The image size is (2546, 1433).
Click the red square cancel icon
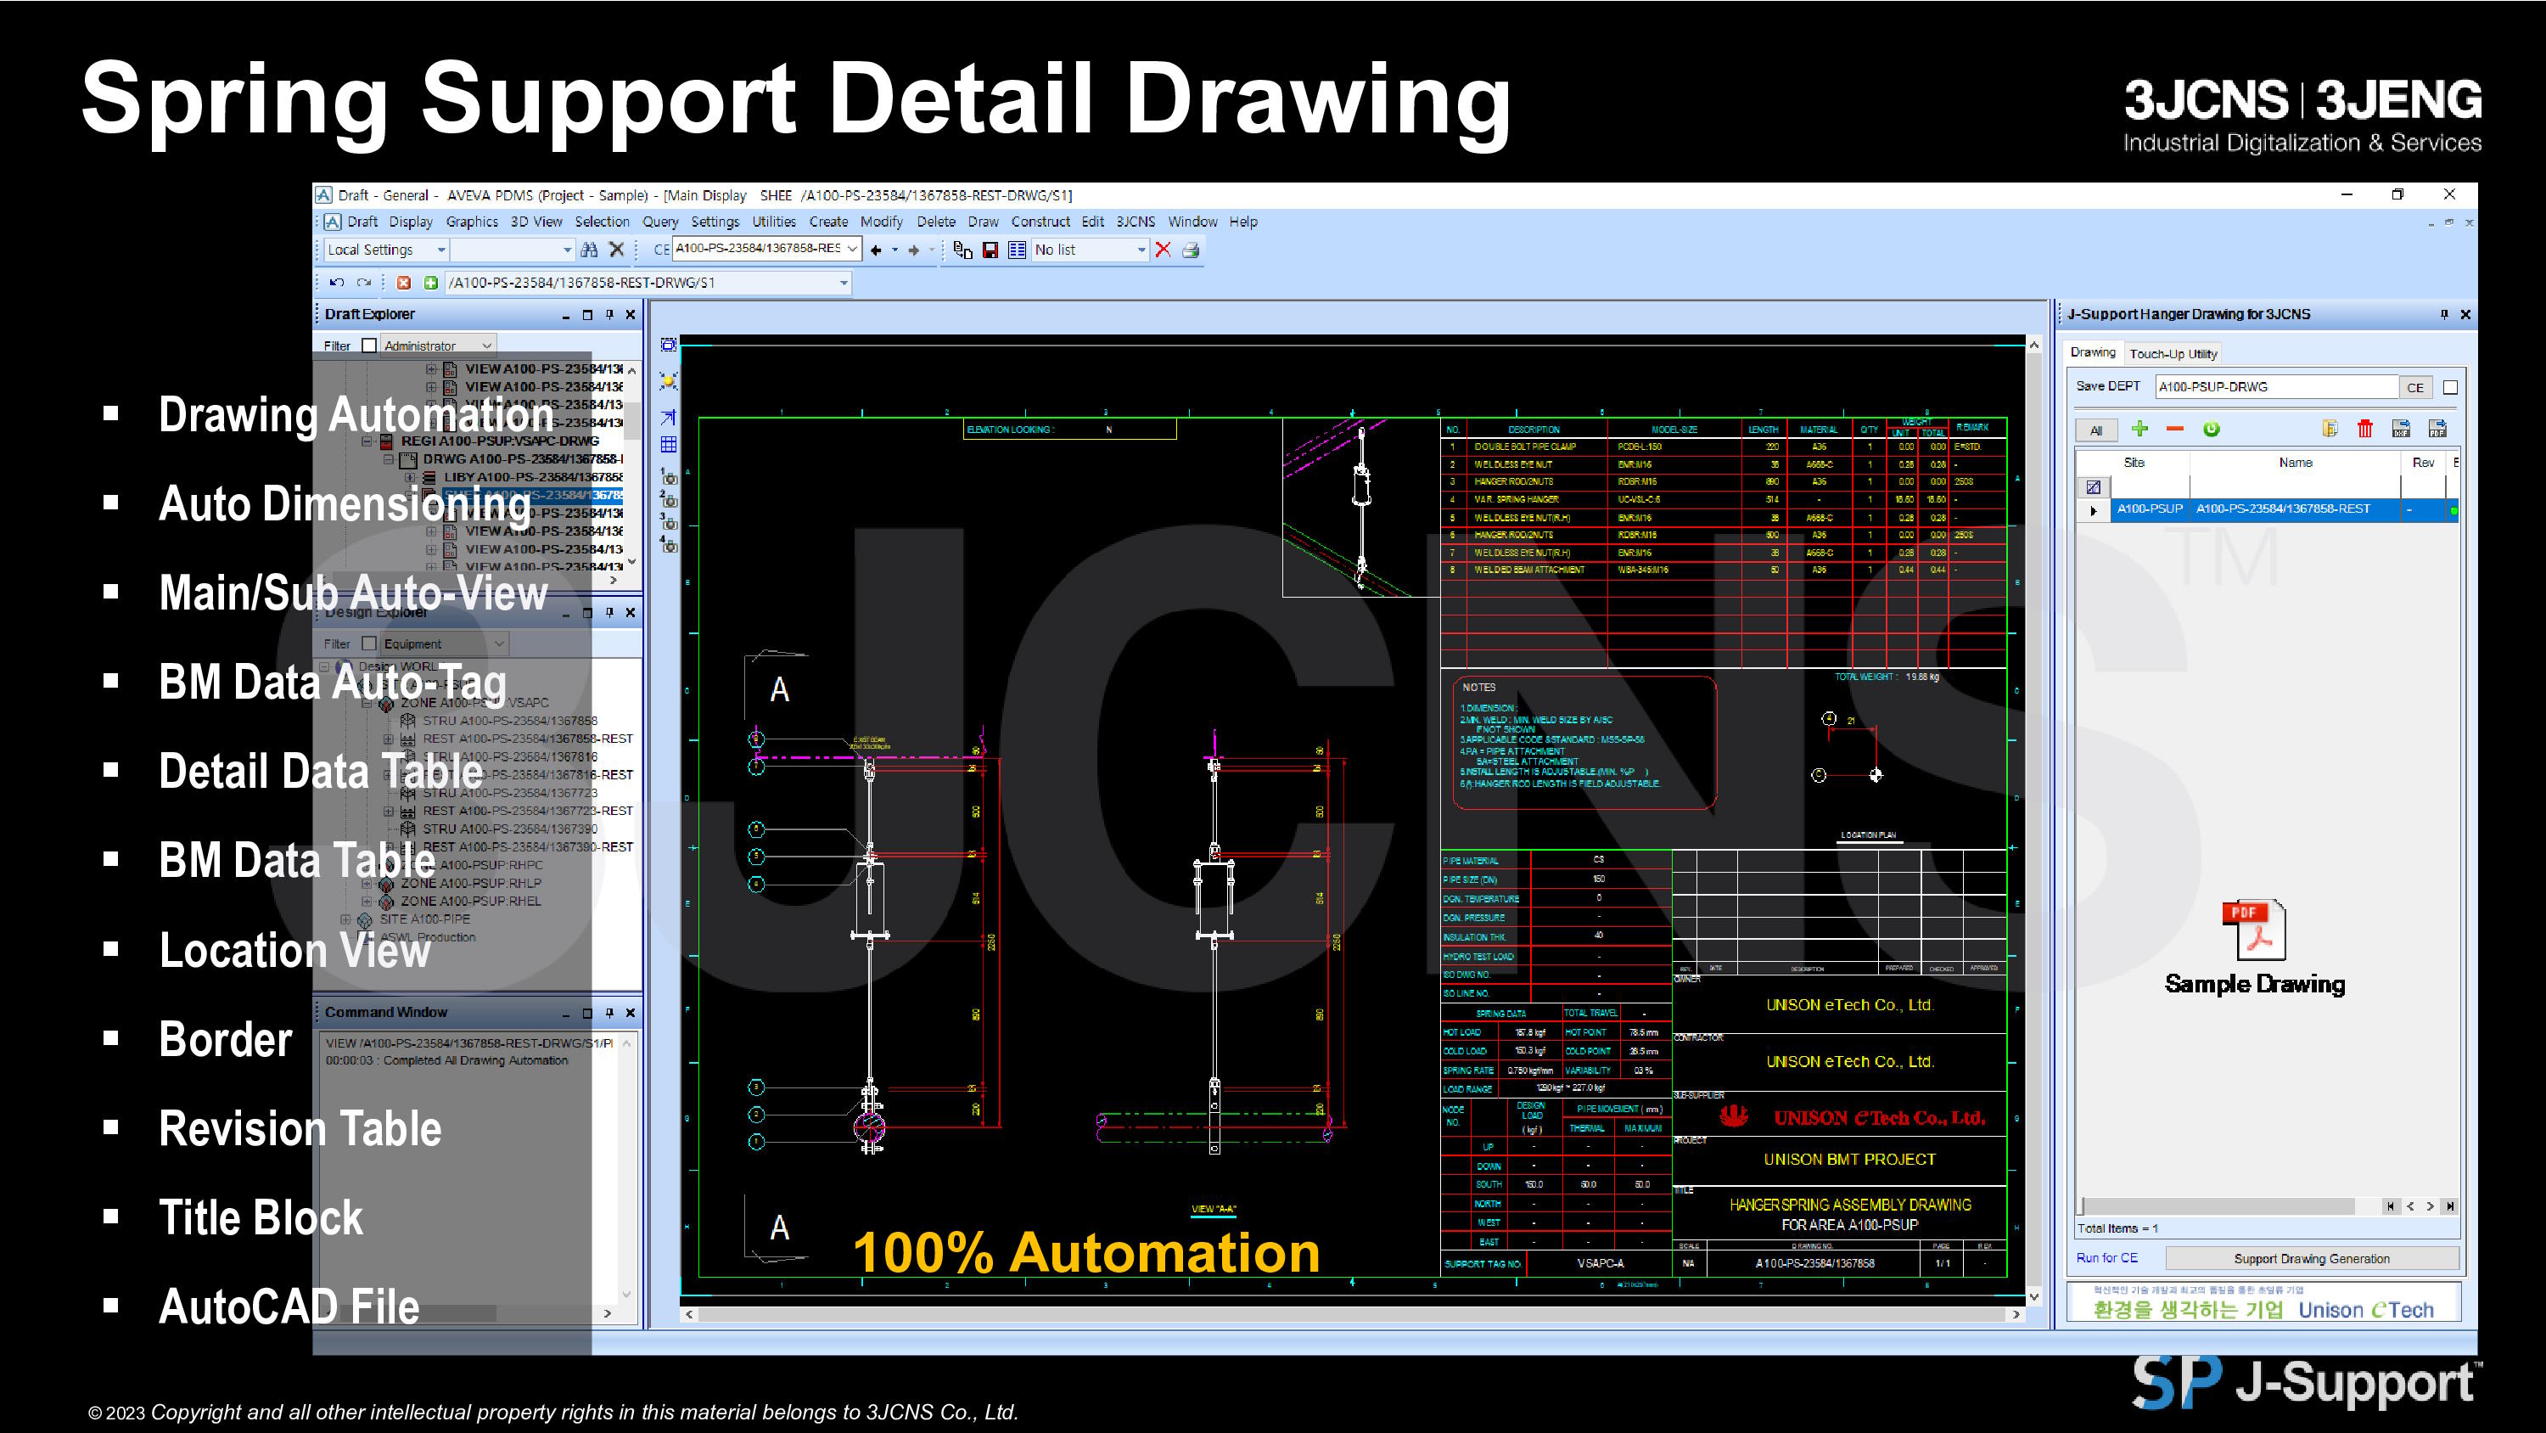click(x=403, y=283)
